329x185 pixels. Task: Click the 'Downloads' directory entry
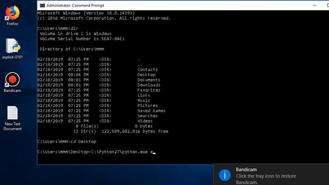(149, 85)
